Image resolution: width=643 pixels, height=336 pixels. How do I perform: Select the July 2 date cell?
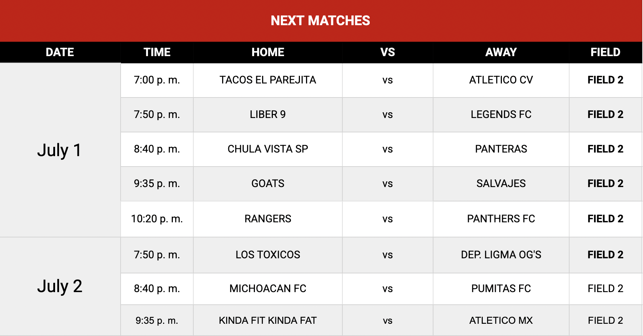[60, 286]
